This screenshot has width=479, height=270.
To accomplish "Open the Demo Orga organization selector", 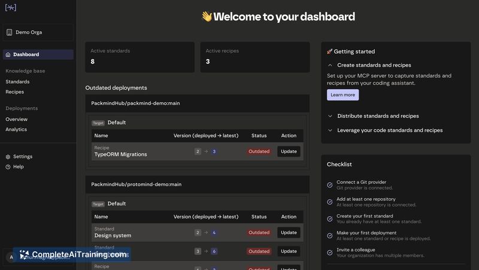I will [x=38, y=32].
